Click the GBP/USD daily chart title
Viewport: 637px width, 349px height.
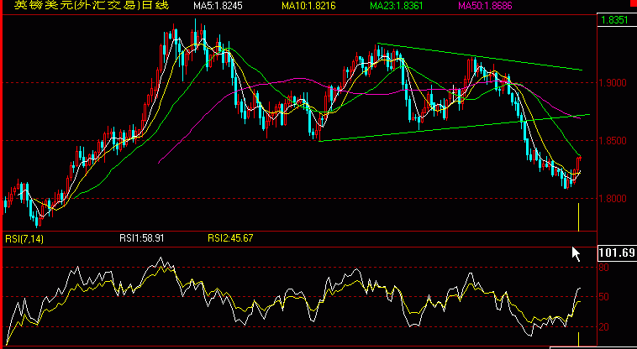(92, 5)
